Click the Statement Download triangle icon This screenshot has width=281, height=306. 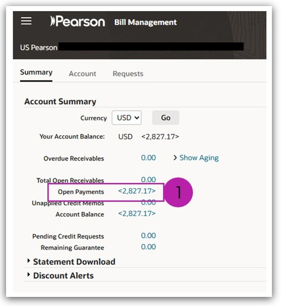point(29,261)
